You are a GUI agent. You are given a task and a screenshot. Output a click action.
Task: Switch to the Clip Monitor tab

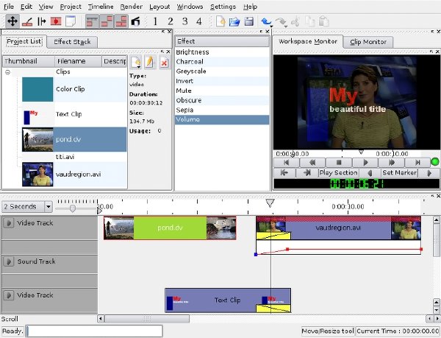368,42
